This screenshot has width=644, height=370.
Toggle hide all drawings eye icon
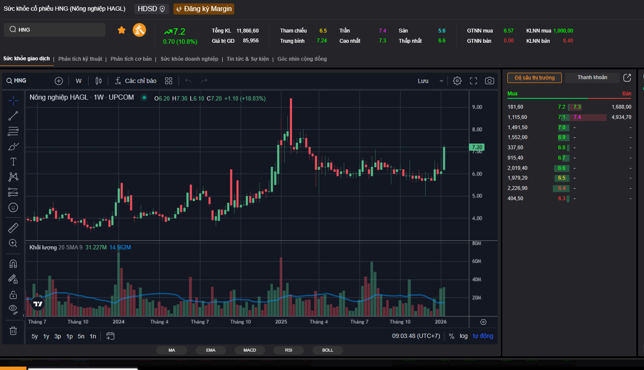(13, 308)
